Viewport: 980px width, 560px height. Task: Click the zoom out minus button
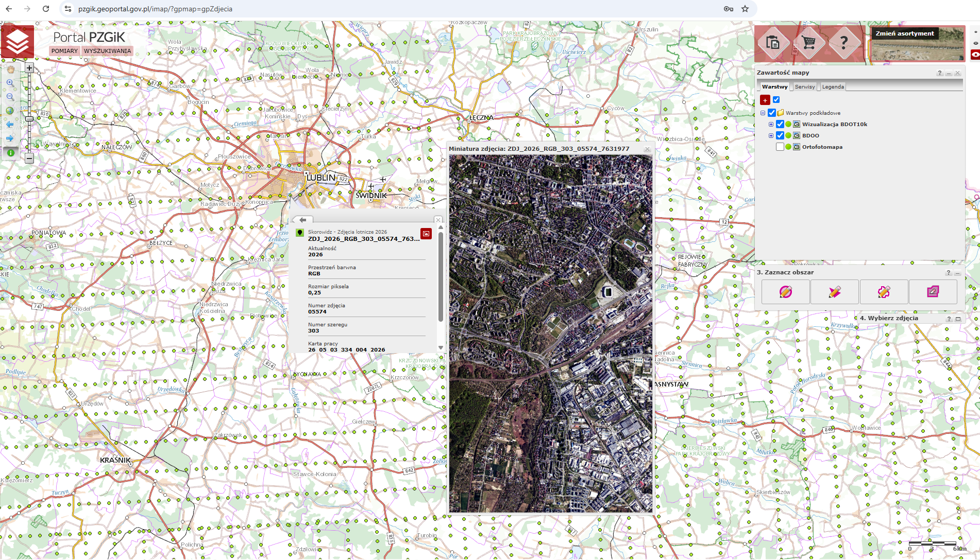coord(29,159)
